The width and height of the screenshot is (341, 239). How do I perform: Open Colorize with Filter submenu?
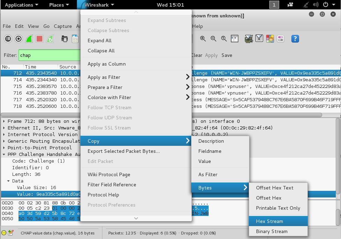point(136,97)
